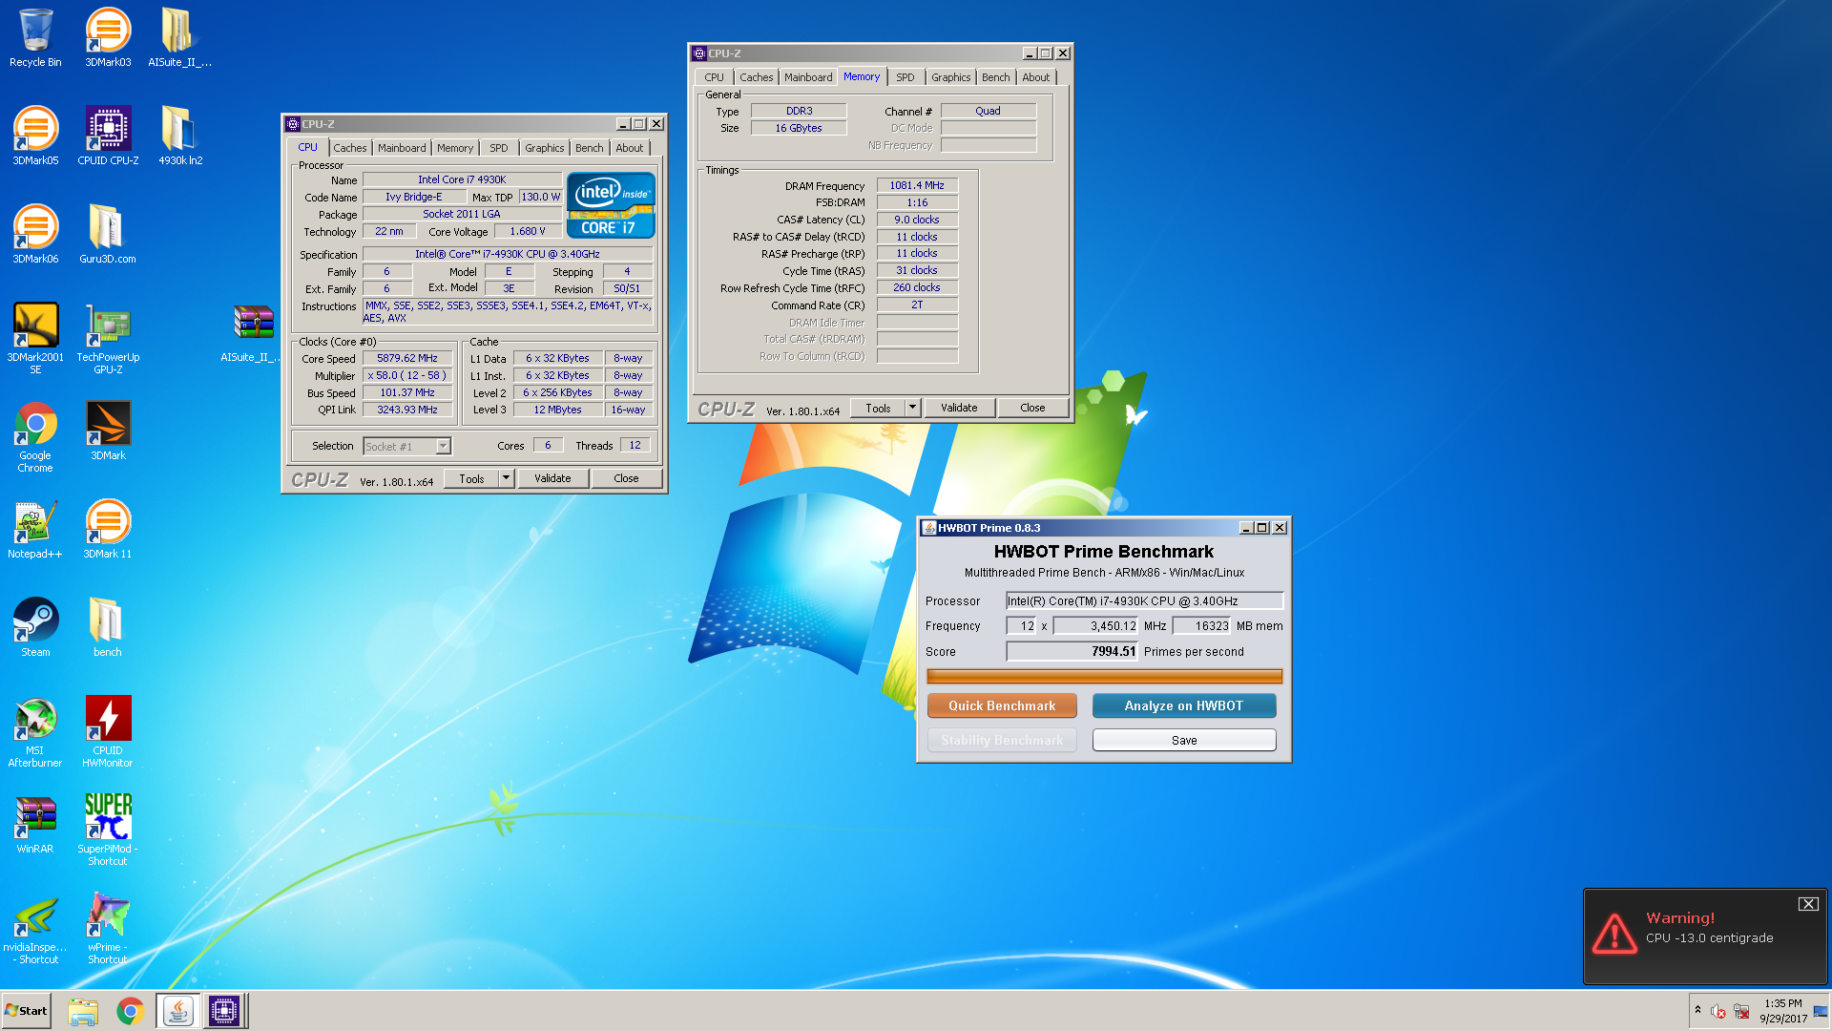The width and height of the screenshot is (1832, 1031).
Task: Minimize the HWBOT Prime window
Action: (1246, 528)
